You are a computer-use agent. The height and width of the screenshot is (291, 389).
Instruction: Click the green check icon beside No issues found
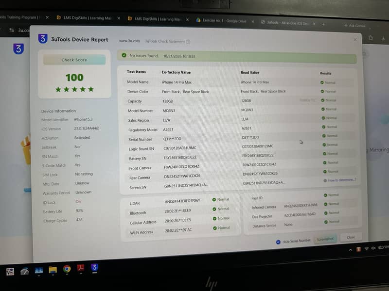pyautogui.click(x=124, y=55)
